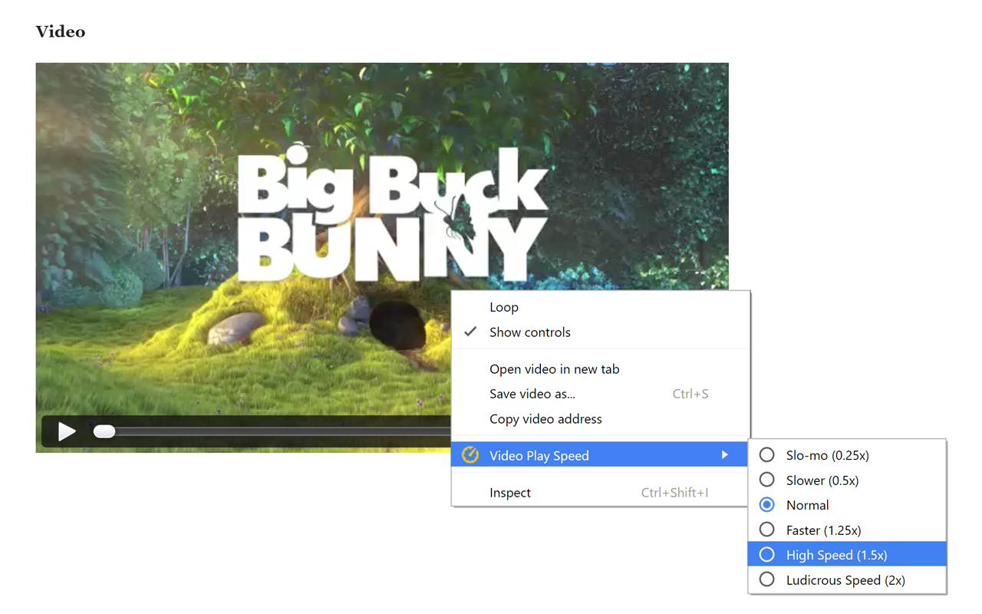Select Open video in new tab
This screenshot has height=614, width=982.
(601, 369)
